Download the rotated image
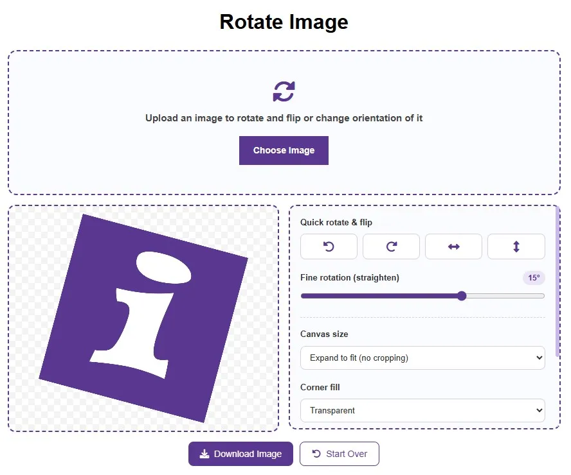 pyautogui.click(x=240, y=454)
